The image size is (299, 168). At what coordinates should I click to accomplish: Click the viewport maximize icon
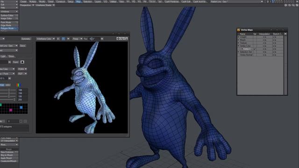[x=297, y=5]
